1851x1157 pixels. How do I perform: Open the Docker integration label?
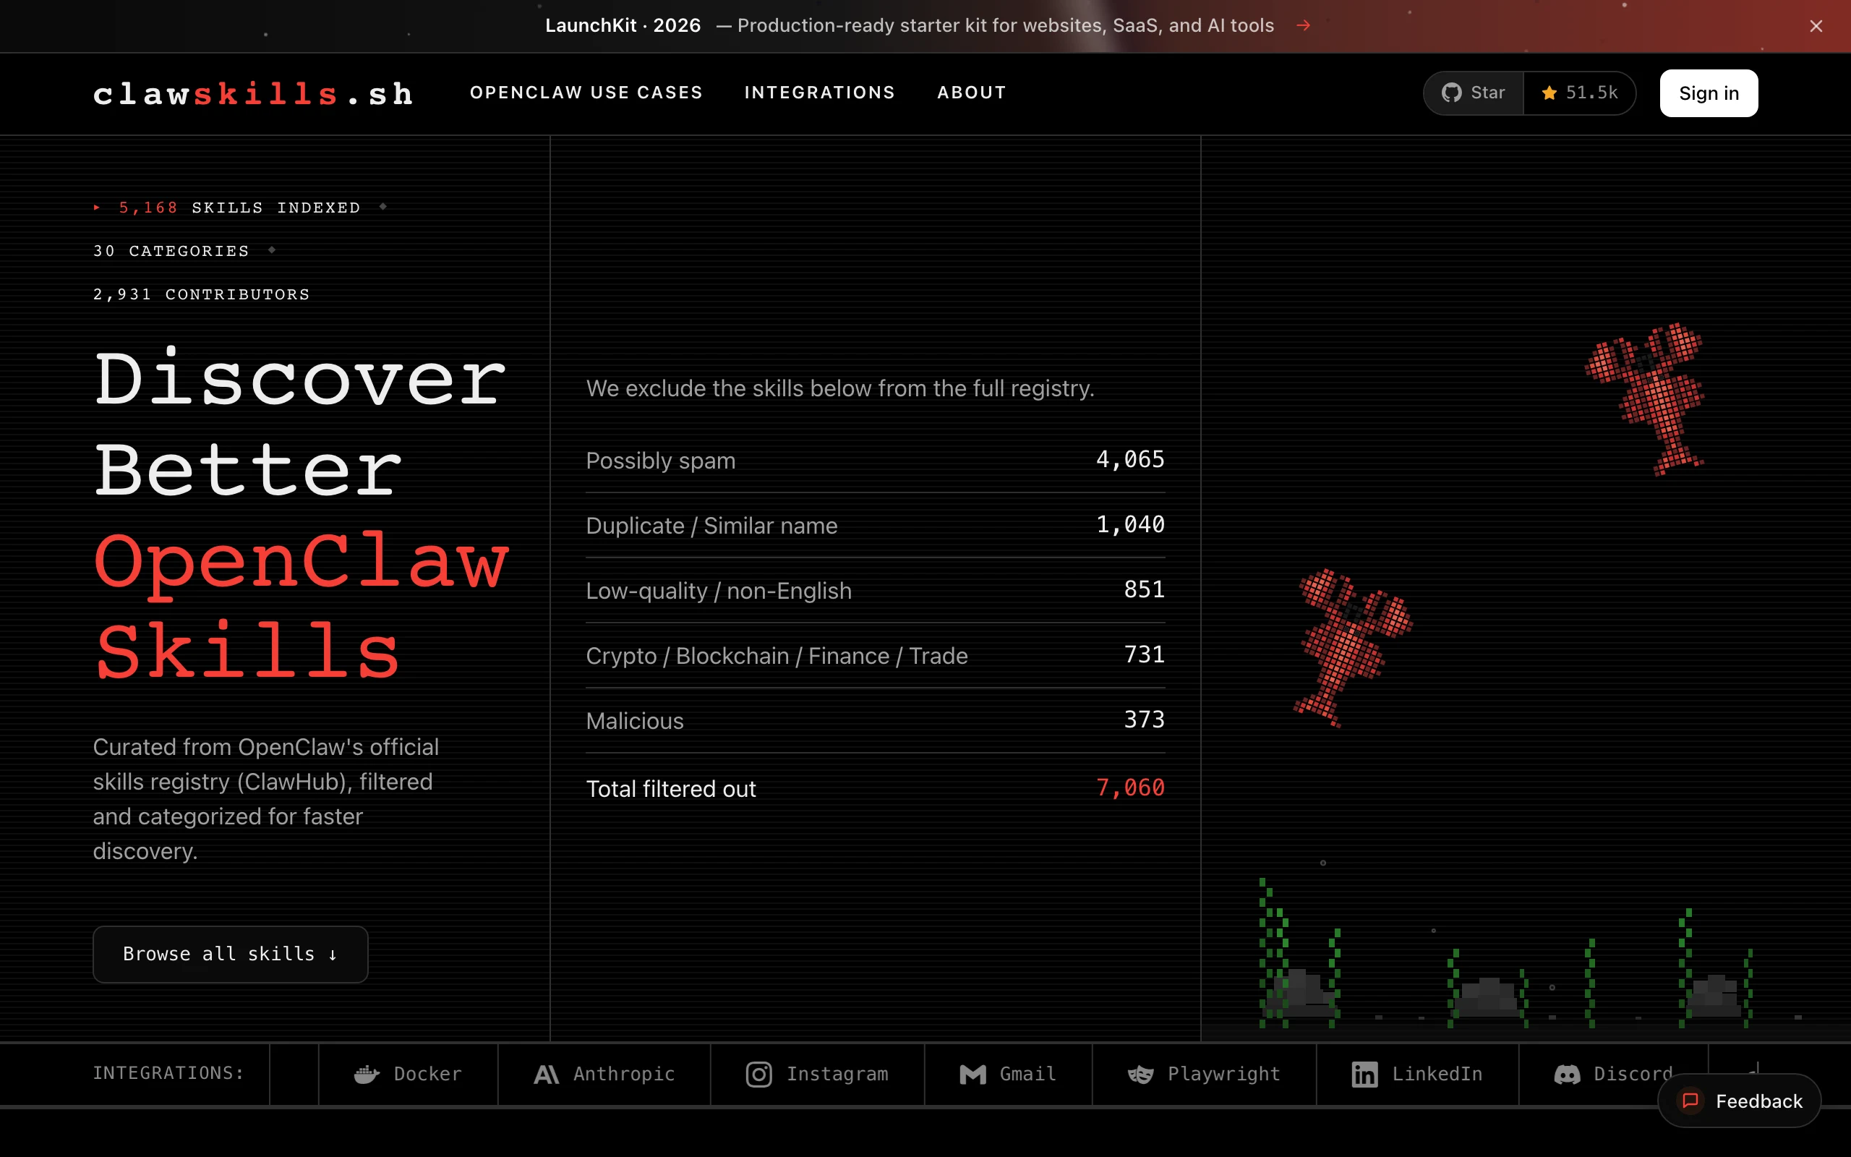[x=427, y=1074]
